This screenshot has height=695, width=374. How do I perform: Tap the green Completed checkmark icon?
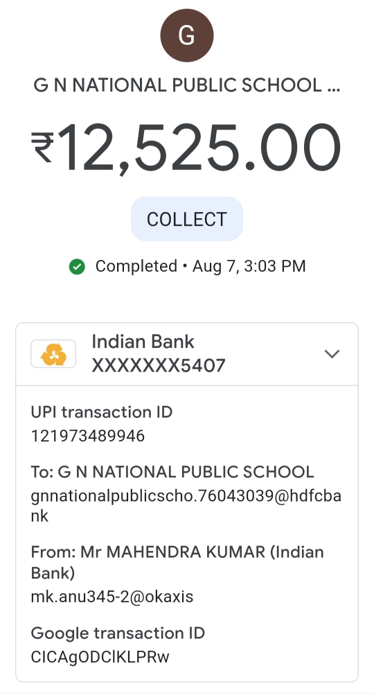point(77,267)
